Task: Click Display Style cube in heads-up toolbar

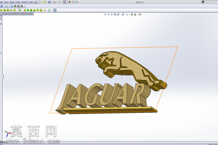Action: [x=123, y=14]
